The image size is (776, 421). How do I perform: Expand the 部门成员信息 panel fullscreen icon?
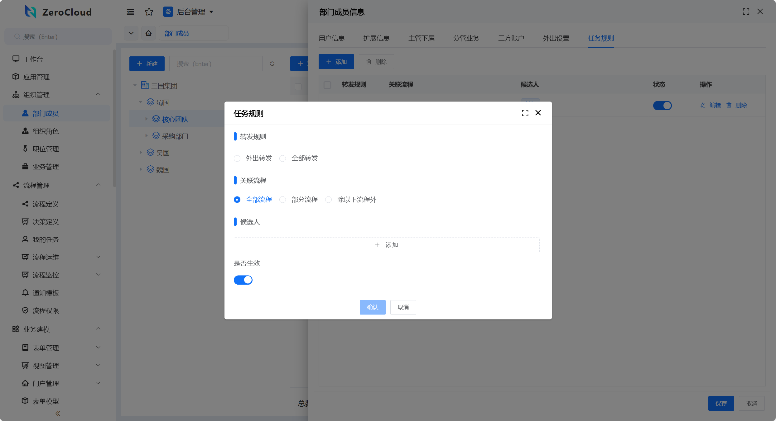click(x=746, y=12)
